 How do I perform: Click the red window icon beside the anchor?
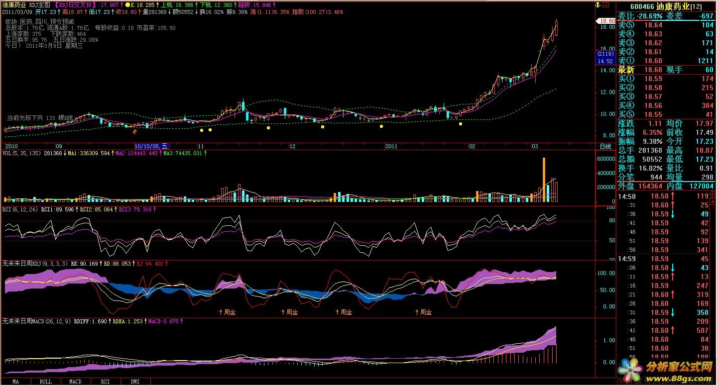tap(606, 4)
